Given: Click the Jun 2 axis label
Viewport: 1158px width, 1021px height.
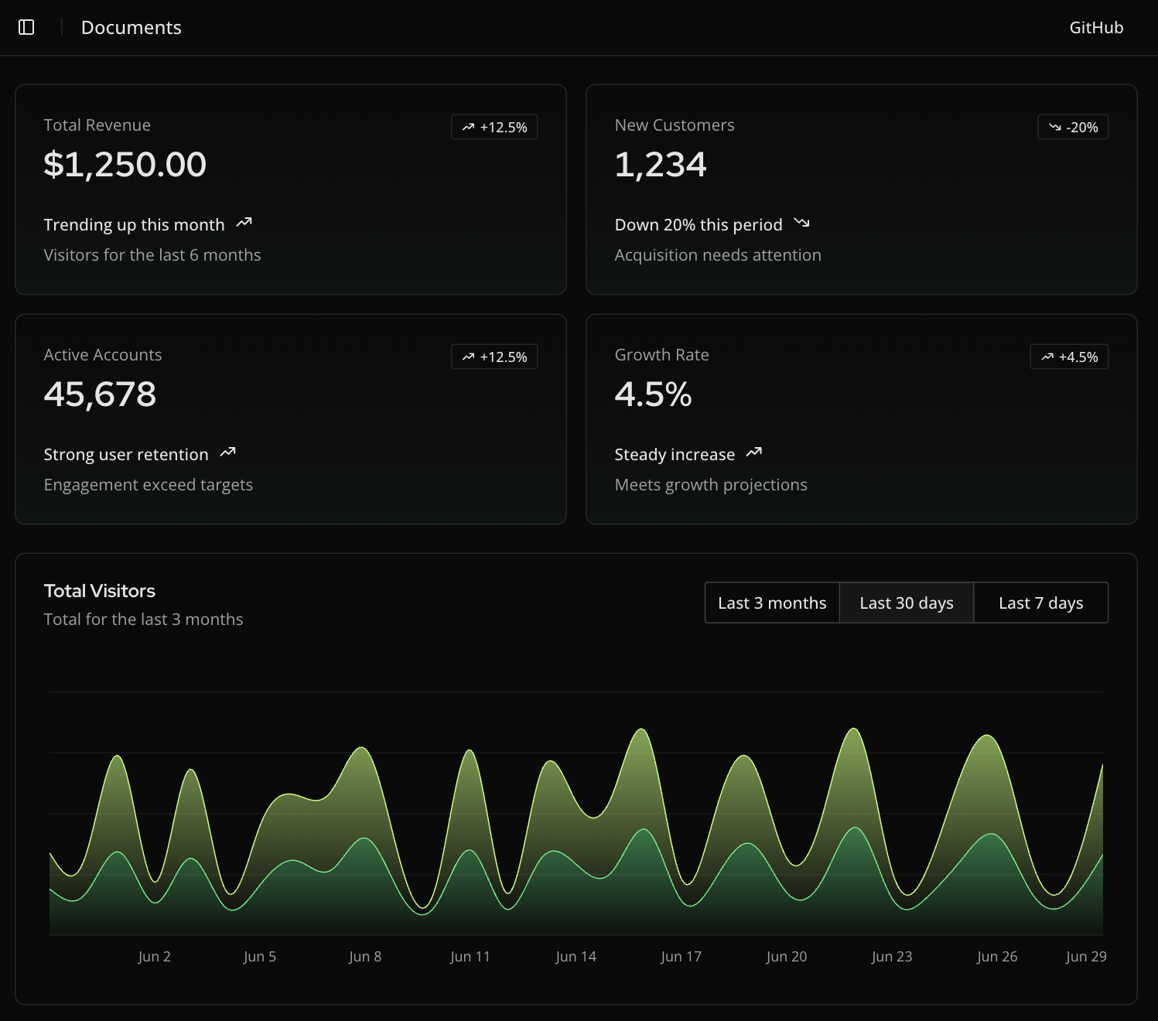Looking at the screenshot, I should (x=154, y=956).
